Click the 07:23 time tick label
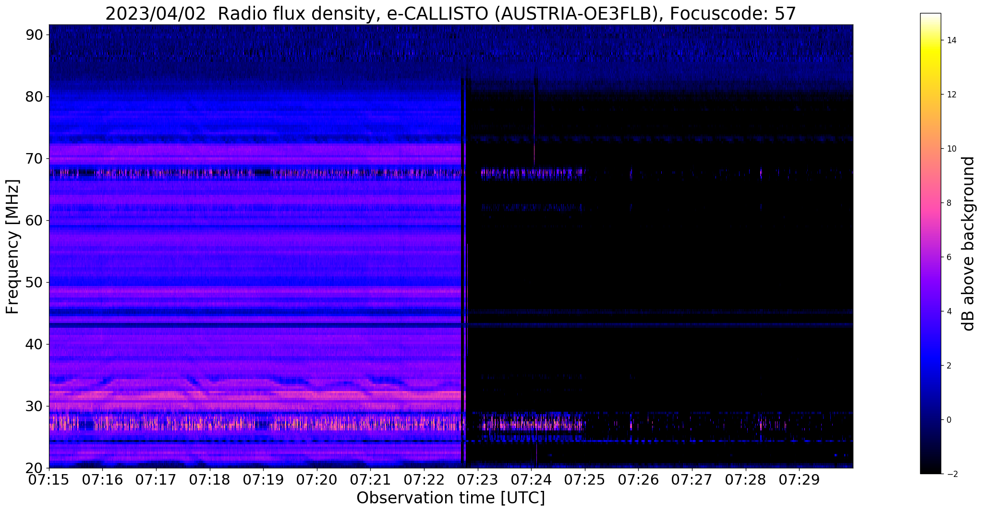 pos(478,480)
